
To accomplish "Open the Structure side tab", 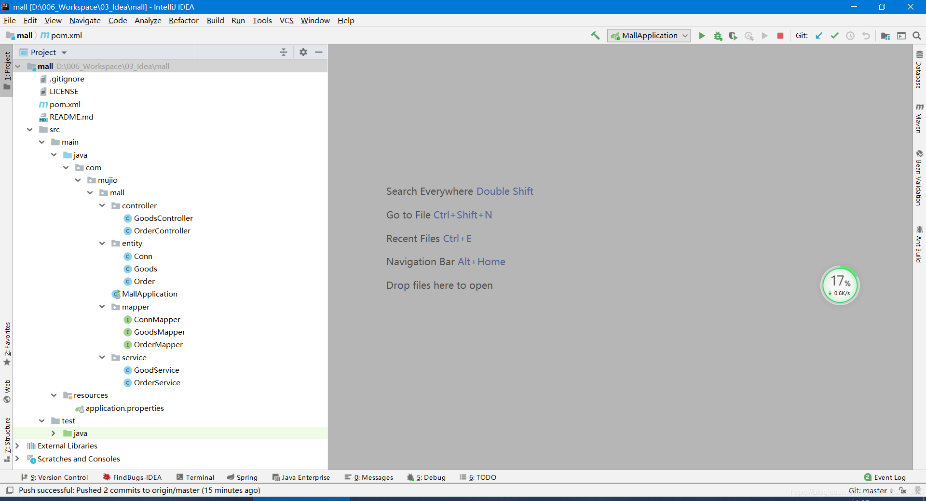I will [x=7, y=440].
